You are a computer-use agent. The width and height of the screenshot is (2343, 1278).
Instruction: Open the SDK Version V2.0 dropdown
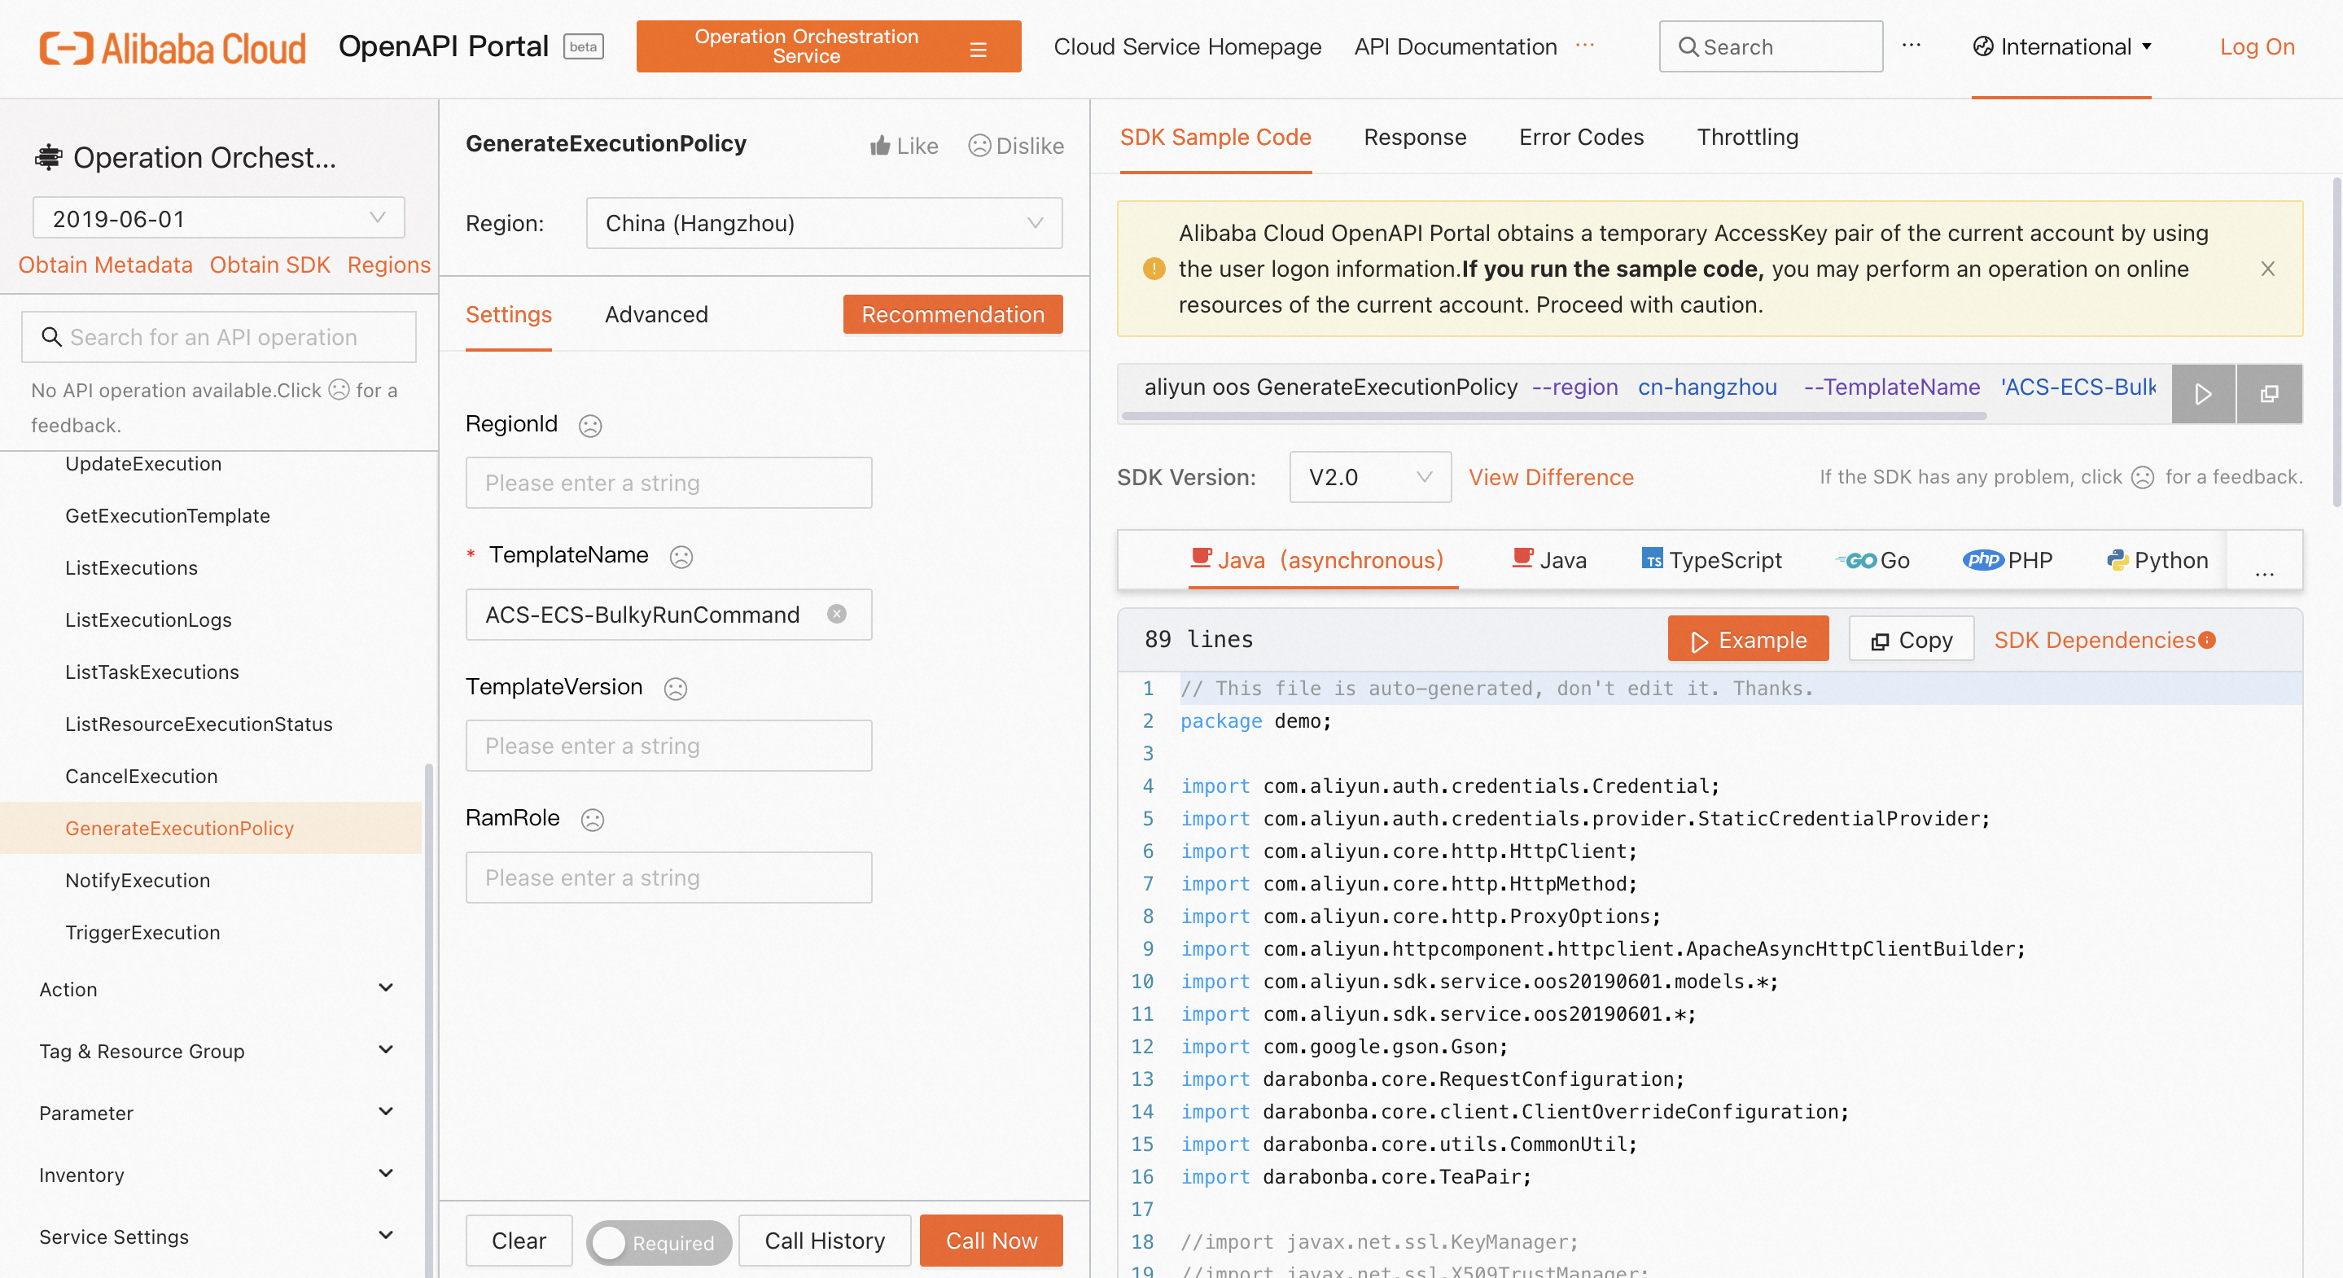[x=1369, y=477]
